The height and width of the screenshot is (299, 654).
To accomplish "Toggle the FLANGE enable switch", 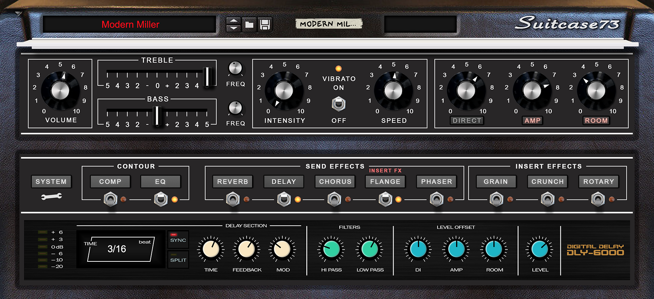I will tap(385, 199).
